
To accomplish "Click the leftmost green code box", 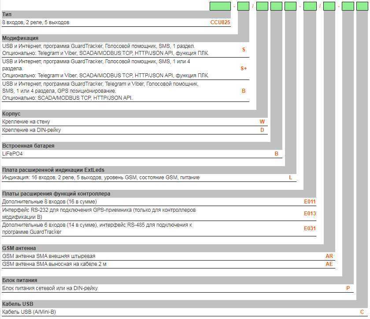I will (x=220, y=6).
